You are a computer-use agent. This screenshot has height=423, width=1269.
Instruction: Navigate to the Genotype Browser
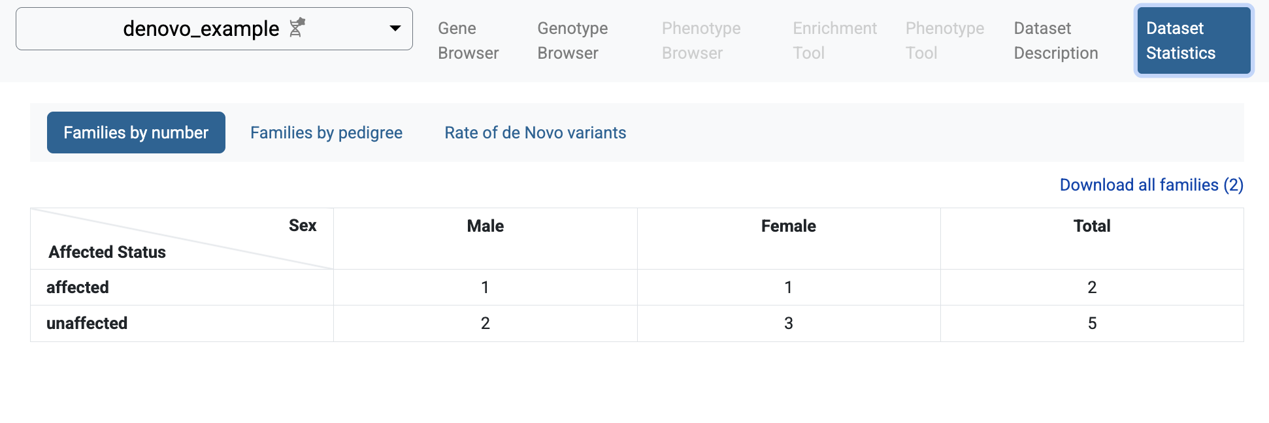tap(572, 40)
